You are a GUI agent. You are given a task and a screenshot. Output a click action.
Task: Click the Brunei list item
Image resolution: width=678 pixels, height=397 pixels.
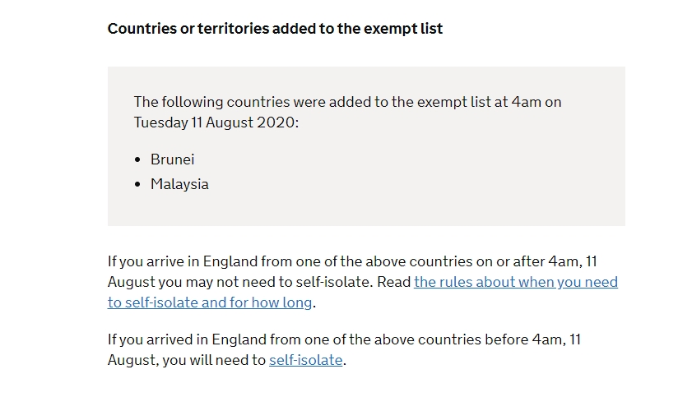[172, 159]
